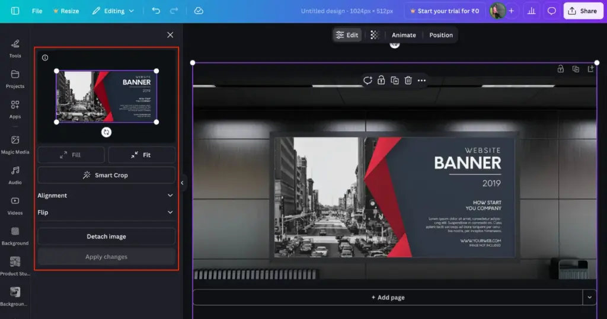This screenshot has width=607, height=319.
Task: Open the comments speech bubble icon
Action: point(551,11)
